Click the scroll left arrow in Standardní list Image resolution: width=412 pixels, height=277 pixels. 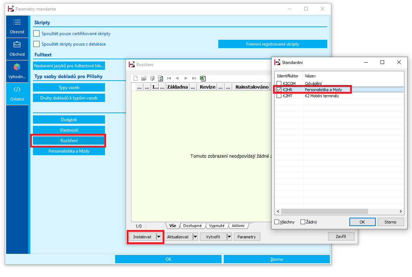pos(278,211)
